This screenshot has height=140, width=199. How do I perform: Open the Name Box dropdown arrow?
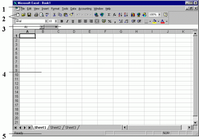tap(42, 27)
